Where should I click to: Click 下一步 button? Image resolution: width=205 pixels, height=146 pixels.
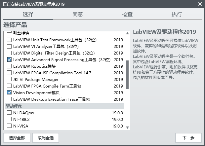(x=188, y=138)
